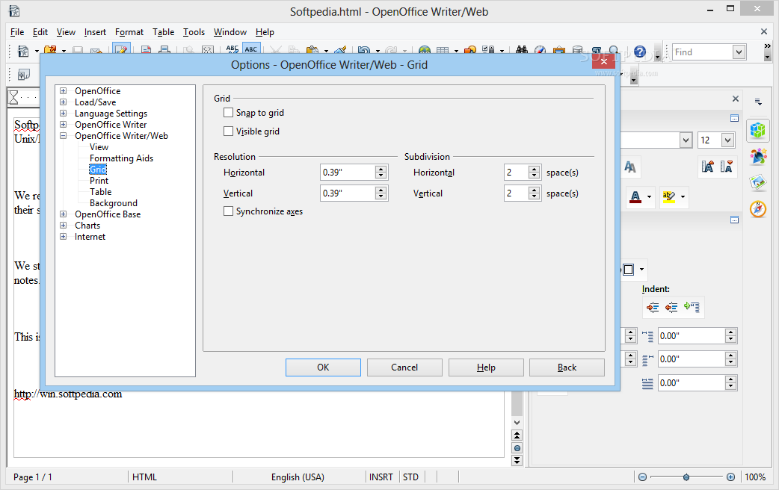Expand the Language Settings tree node
This screenshot has width=779, height=490.
coord(63,114)
